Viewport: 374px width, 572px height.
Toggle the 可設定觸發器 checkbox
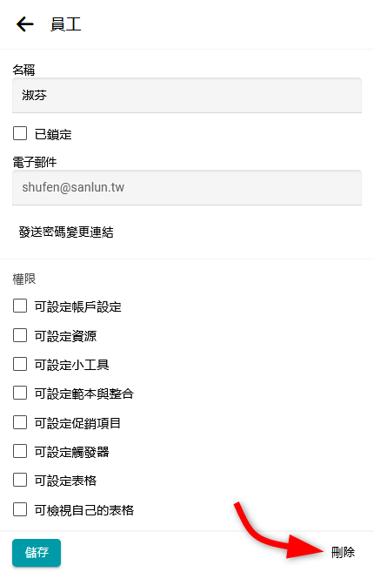[x=20, y=451]
